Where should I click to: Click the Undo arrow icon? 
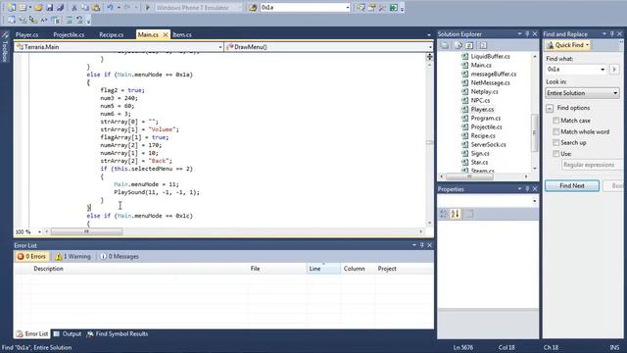point(110,7)
